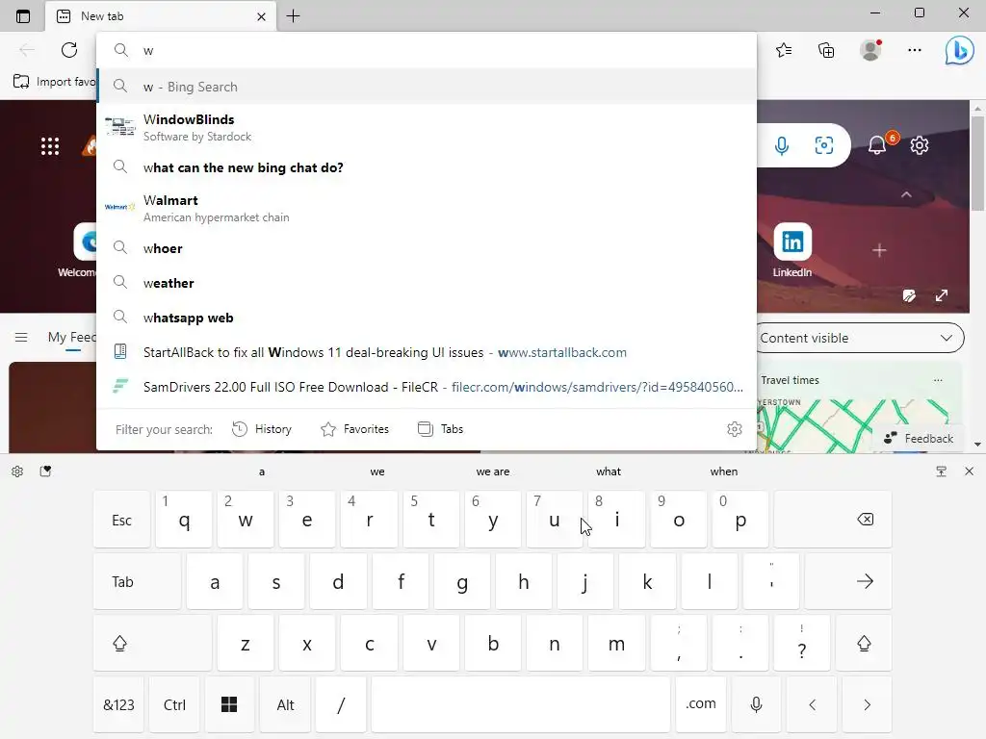The image size is (986, 739).
Task: Click the voice search microphone icon
Action: pyautogui.click(x=782, y=146)
